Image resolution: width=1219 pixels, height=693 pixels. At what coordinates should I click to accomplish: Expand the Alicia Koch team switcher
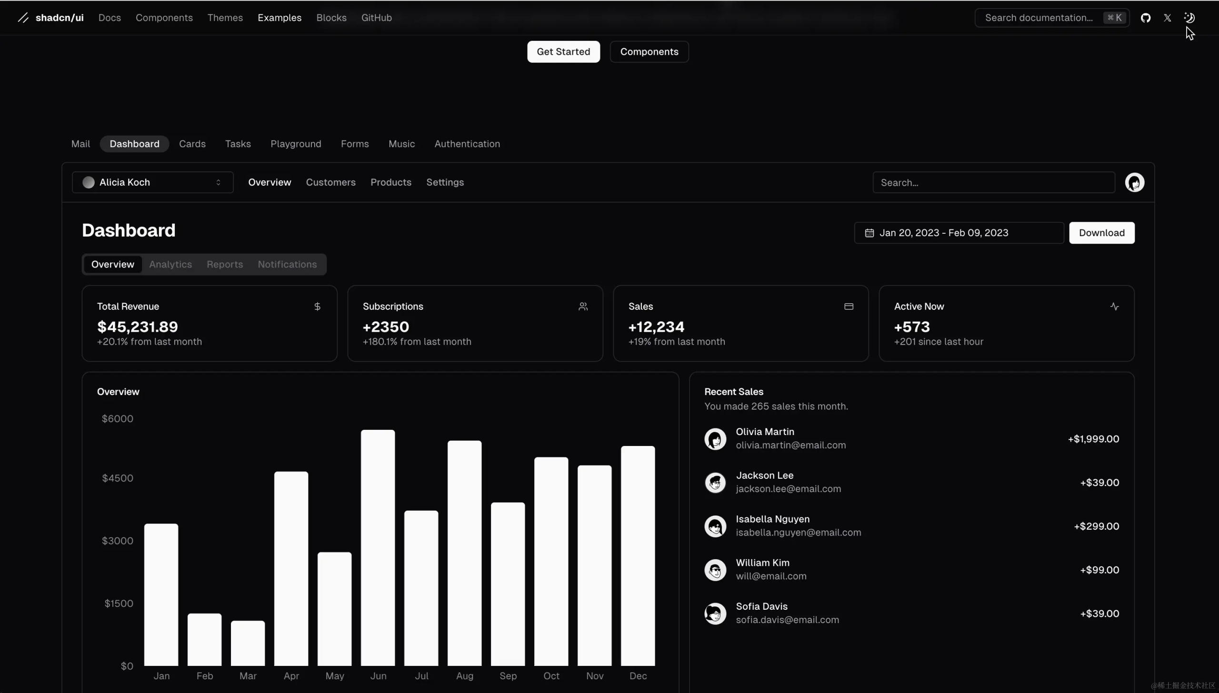(x=152, y=182)
